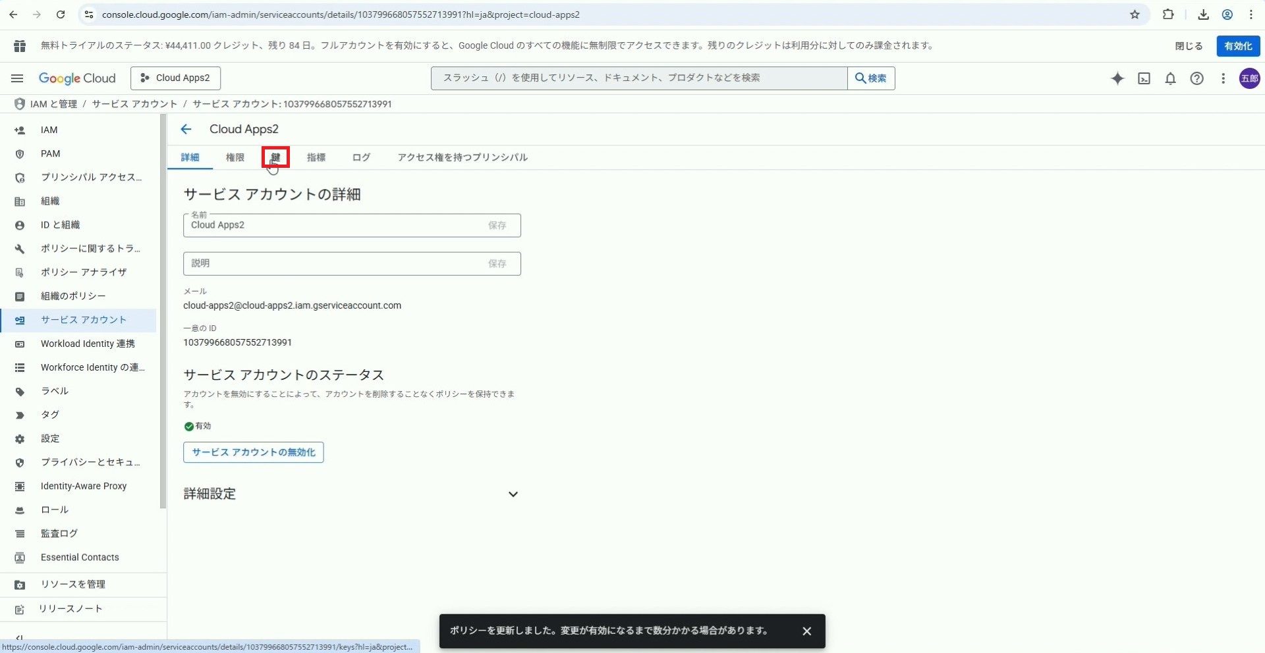Click the back arrow beside Cloud Apps2
Image resolution: width=1265 pixels, height=653 pixels.
(186, 130)
